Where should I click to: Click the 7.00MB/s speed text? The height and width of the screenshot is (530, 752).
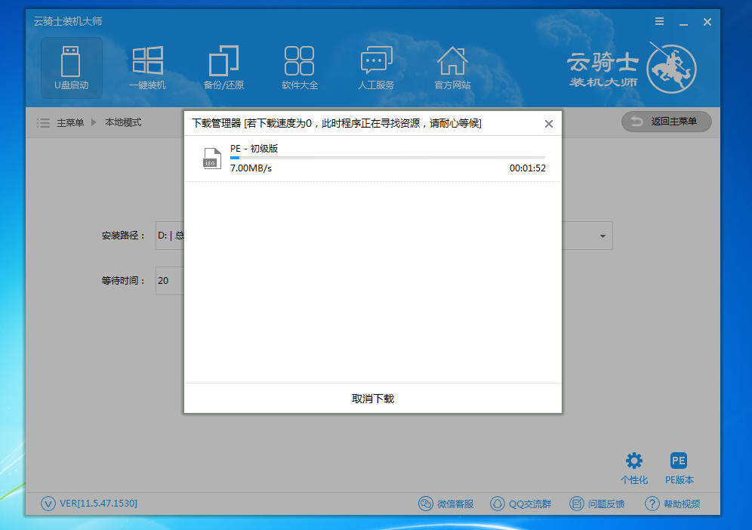click(251, 168)
